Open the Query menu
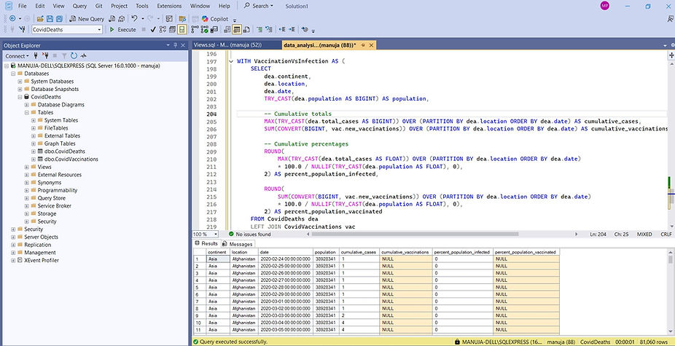 coord(81,6)
